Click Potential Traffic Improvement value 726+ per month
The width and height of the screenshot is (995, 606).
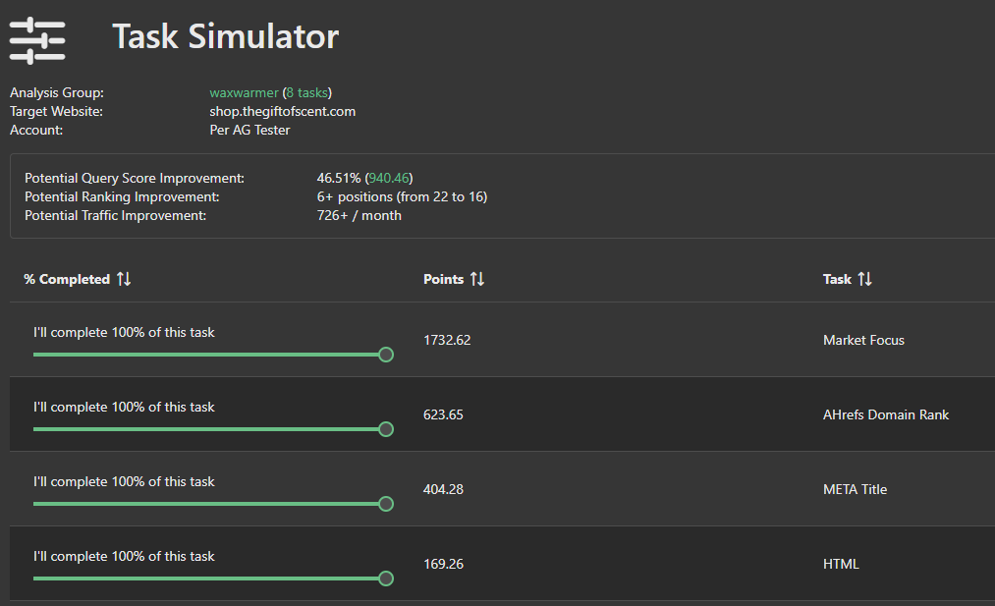click(360, 215)
